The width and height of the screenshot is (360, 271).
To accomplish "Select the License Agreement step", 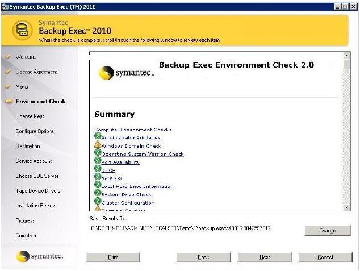I will 36,72.
